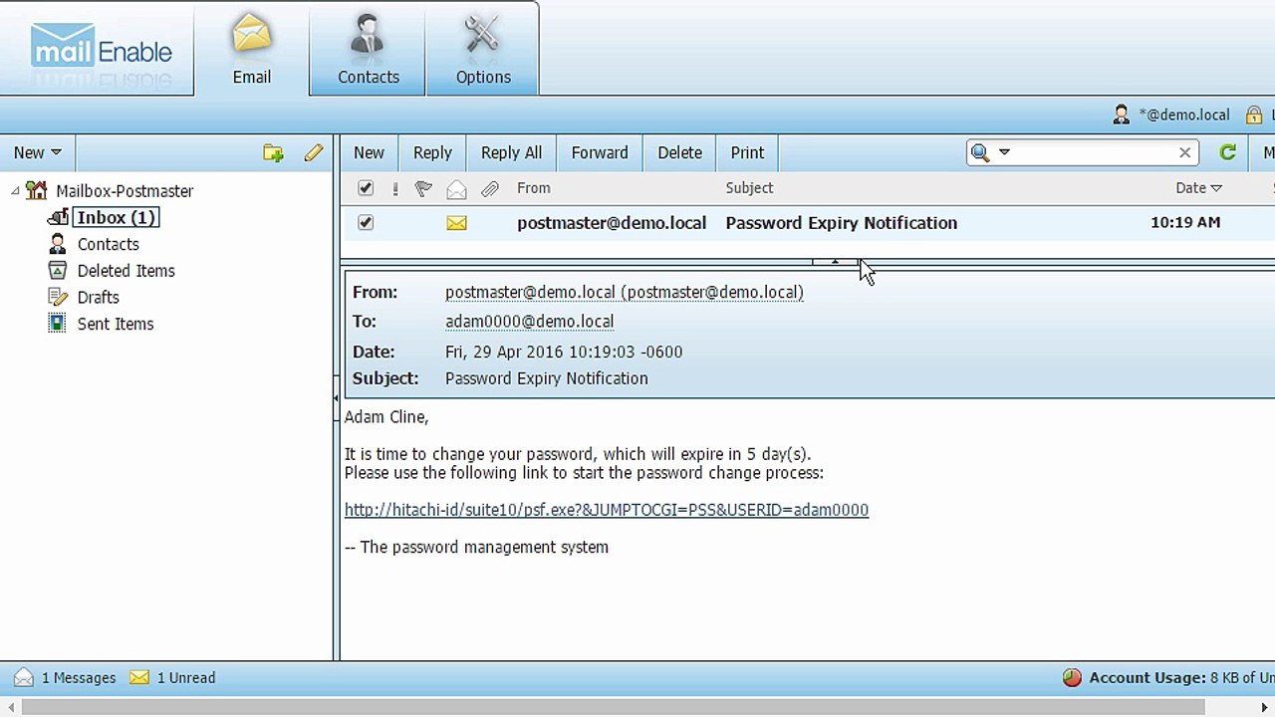Click the pencil edit folder icon
Screen dimensions: 1275x717
[x=314, y=152]
